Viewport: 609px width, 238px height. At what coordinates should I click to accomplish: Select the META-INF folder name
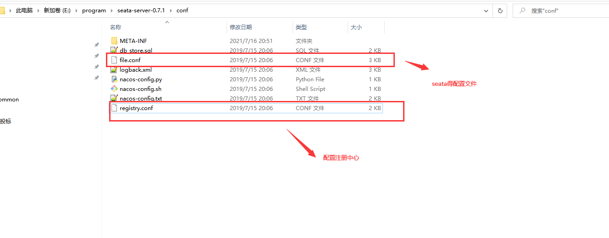point(133,41)
